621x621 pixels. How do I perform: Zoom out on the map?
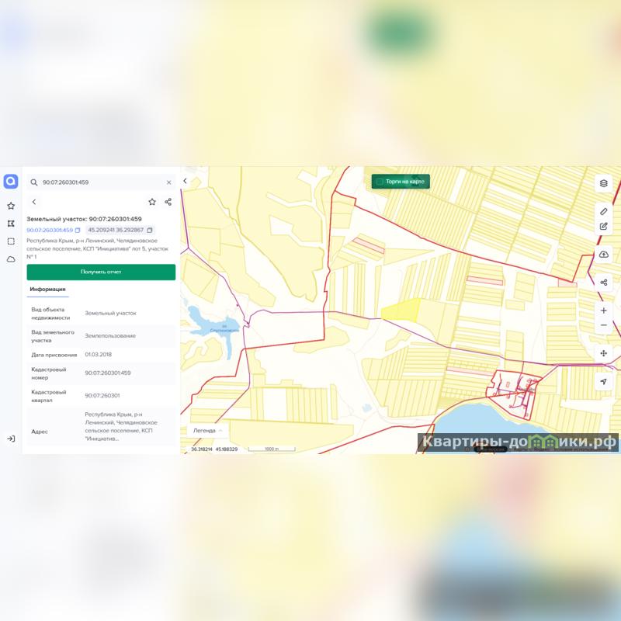[603, 325]
